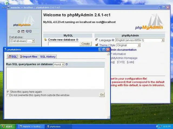Click the last documentation bubble icon in sidebar
The image size is (173, 129).
point(30,31)
